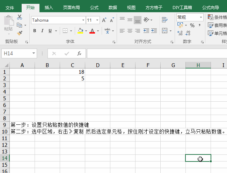
Task: Select cell C1 containing 18
Action: point(72,72)
